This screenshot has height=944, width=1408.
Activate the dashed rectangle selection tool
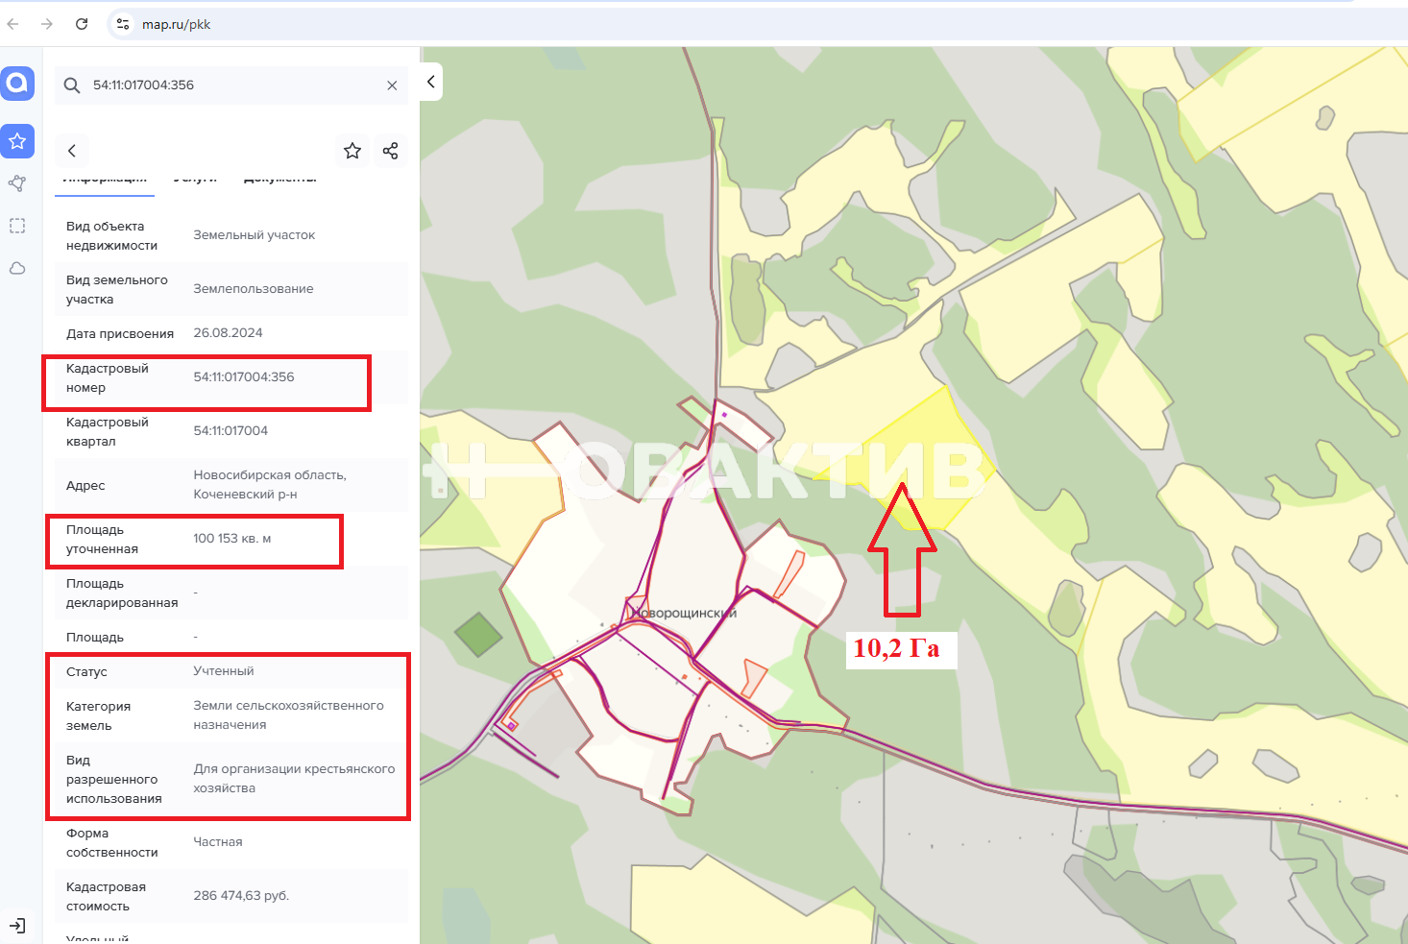coord(17,226)
